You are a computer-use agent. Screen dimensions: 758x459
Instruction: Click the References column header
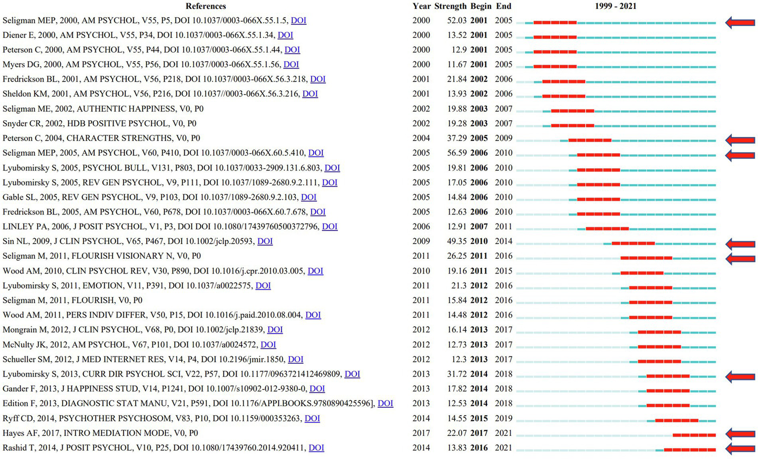click(205, 6)
